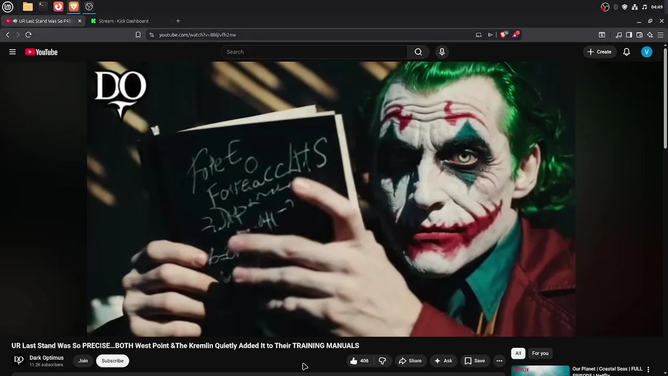668x376 pixels.
Task: Click the Brave browser panel icon
Action: click(x=74, y=7)
